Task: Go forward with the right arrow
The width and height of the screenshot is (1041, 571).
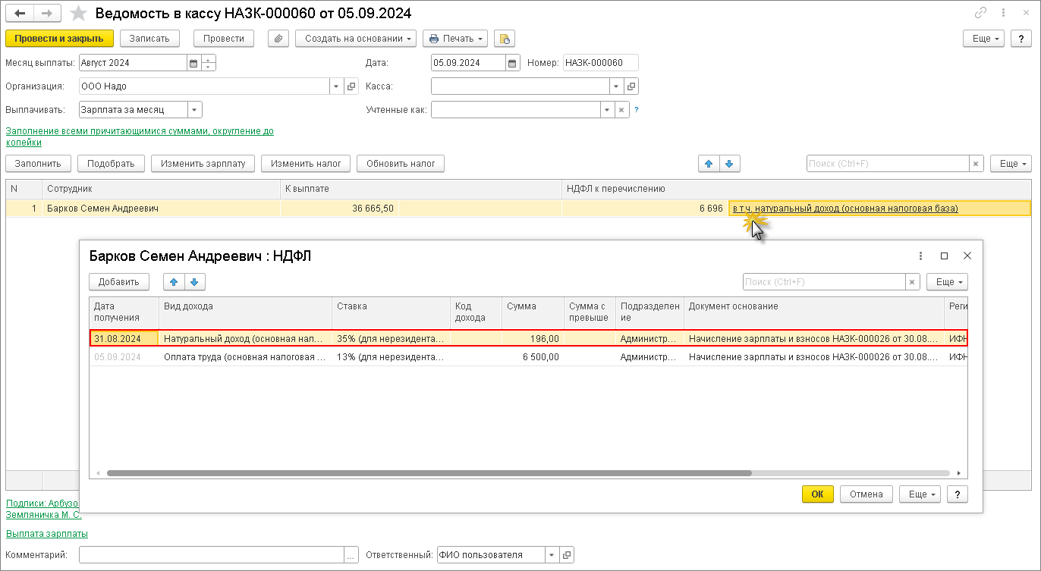Action: 47,13
